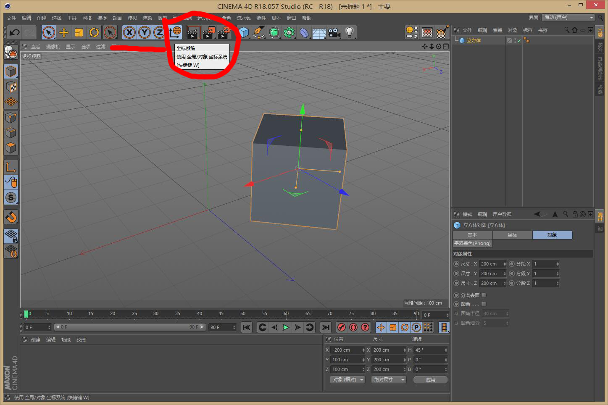Activate the Scale tool in top toolbar
This screenshot has width=608, height=405.
click(79, 32)
